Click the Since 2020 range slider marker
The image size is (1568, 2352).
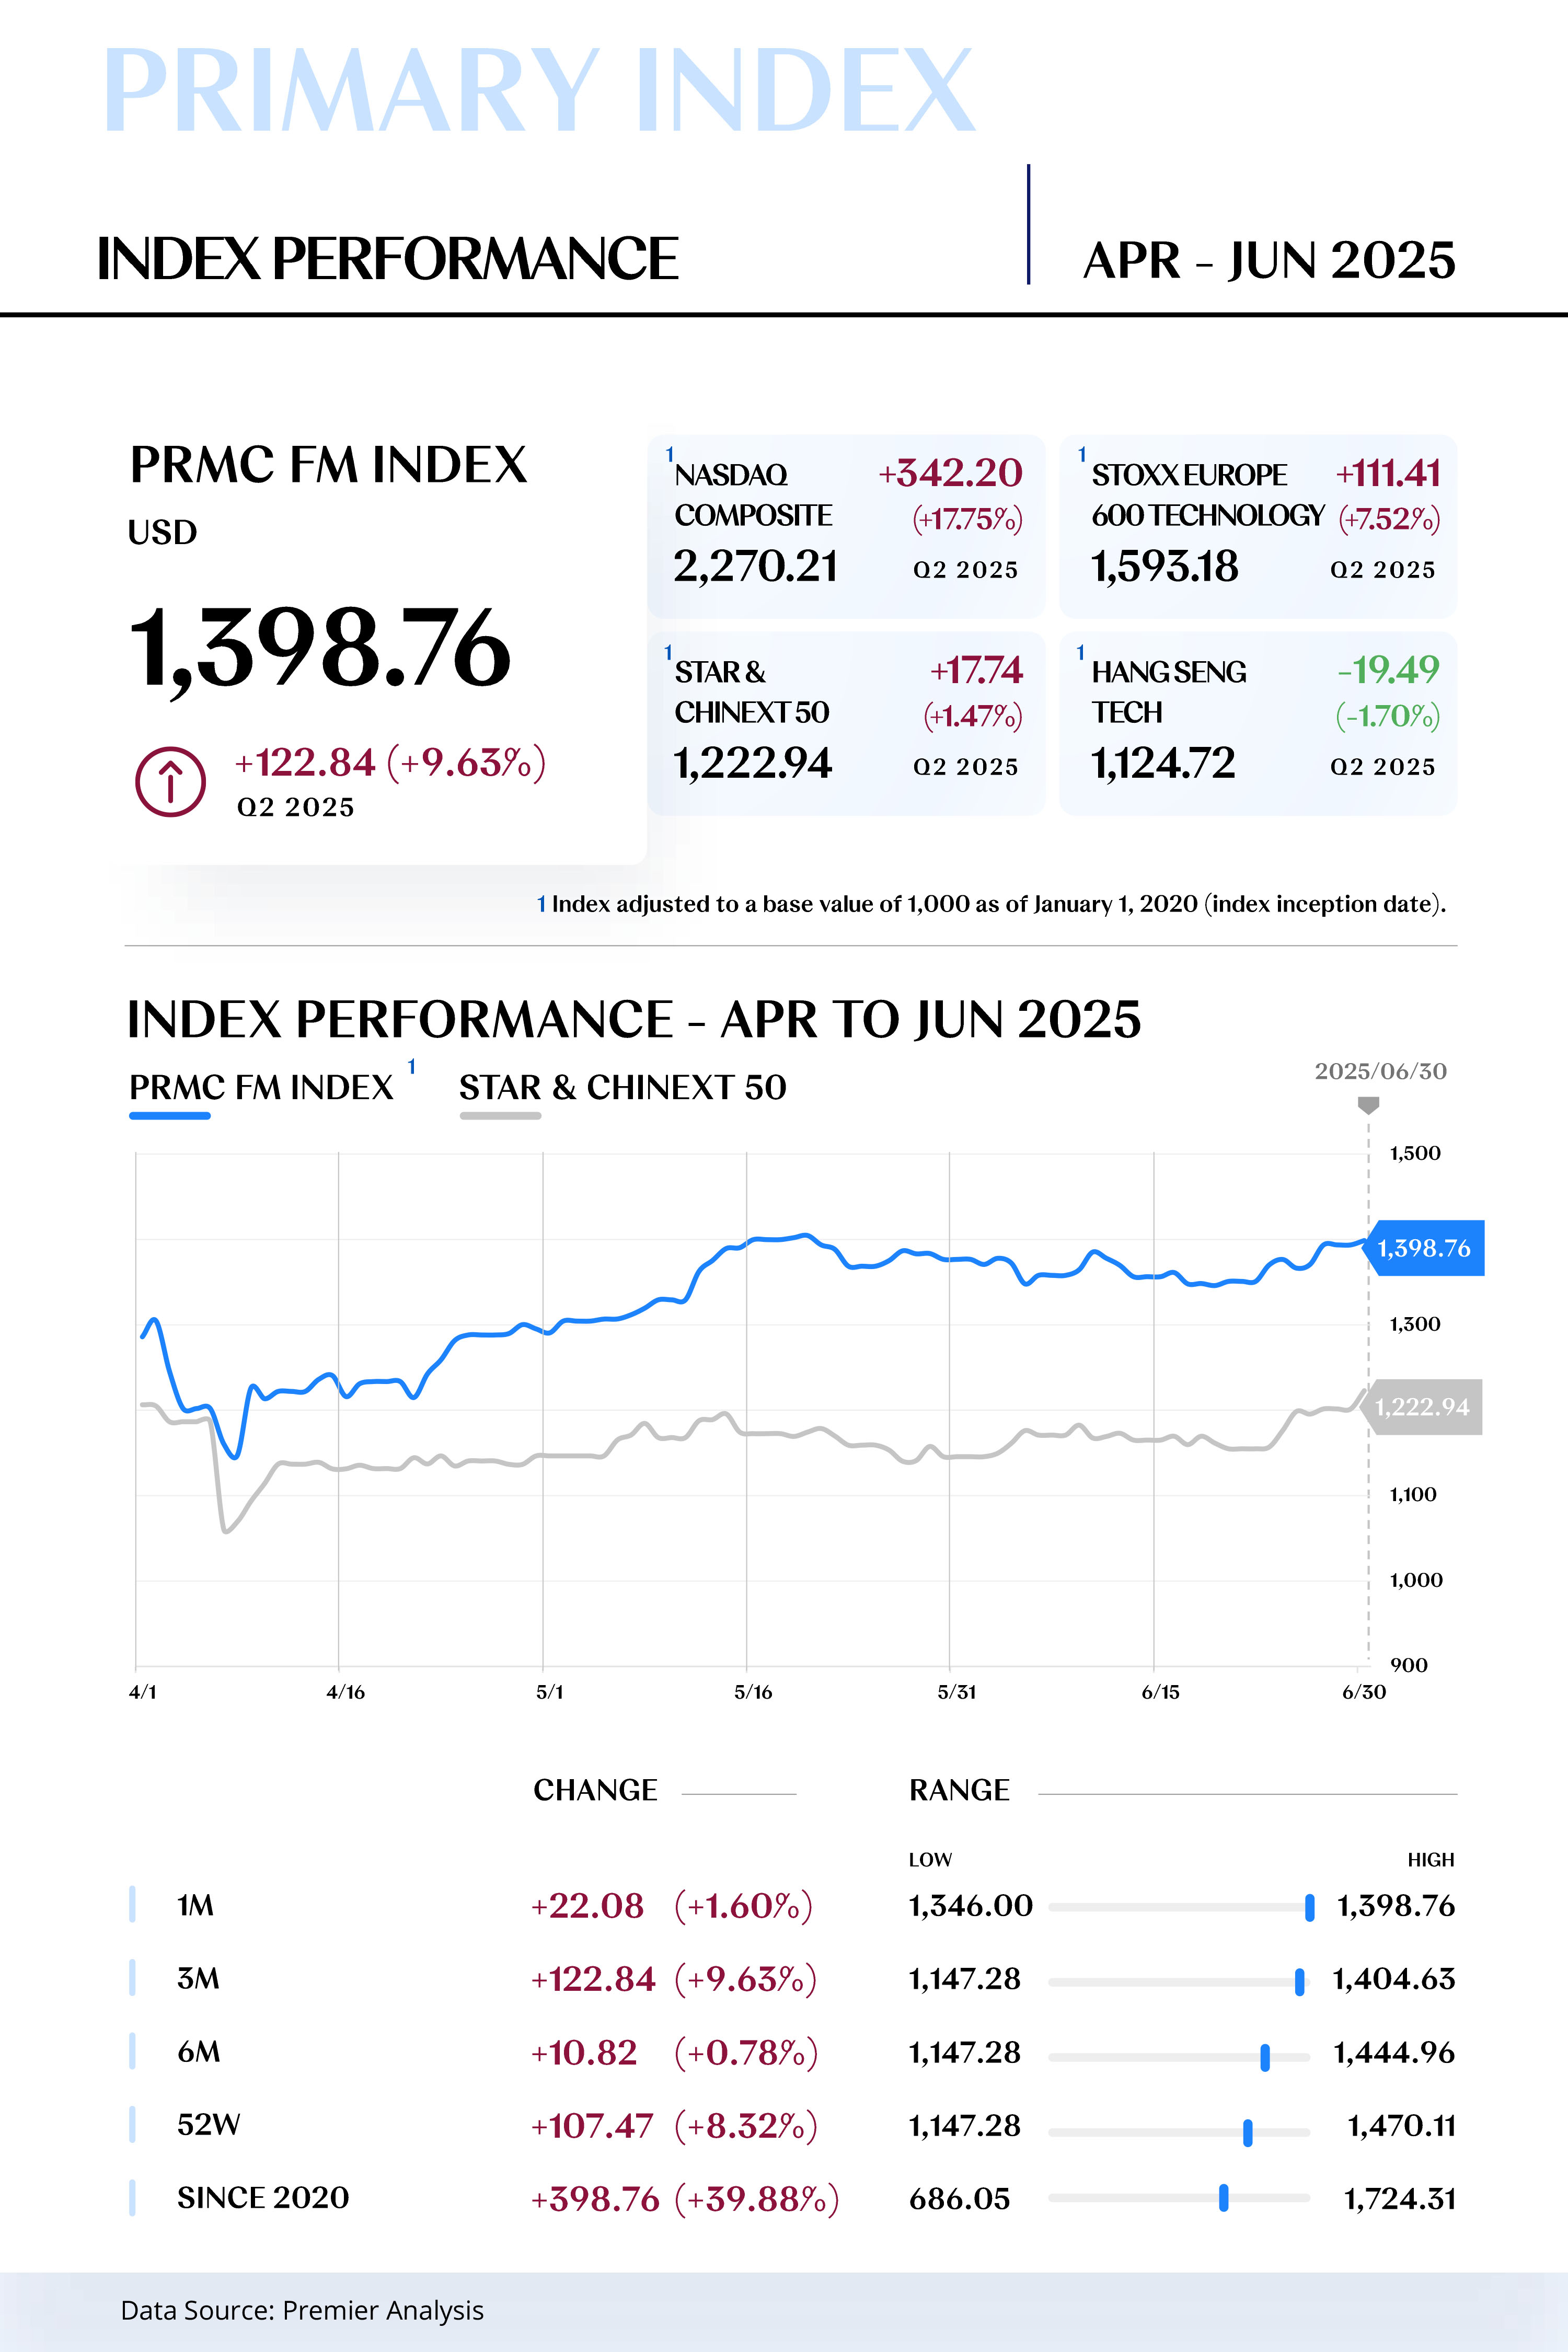[1223, 2197]
